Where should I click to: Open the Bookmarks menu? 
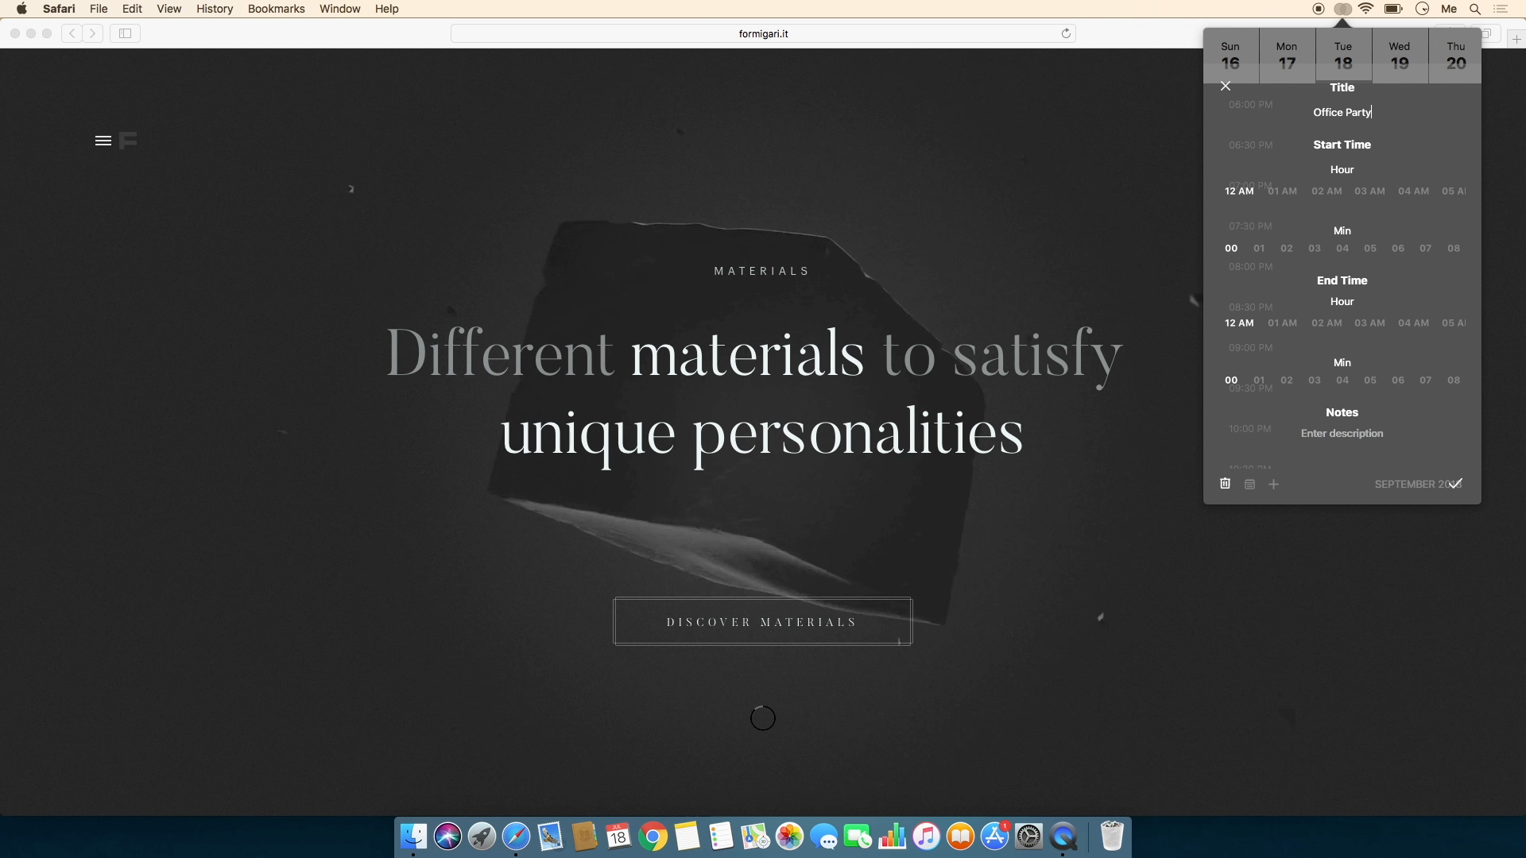pyautogui.click(x=276, y=9)
